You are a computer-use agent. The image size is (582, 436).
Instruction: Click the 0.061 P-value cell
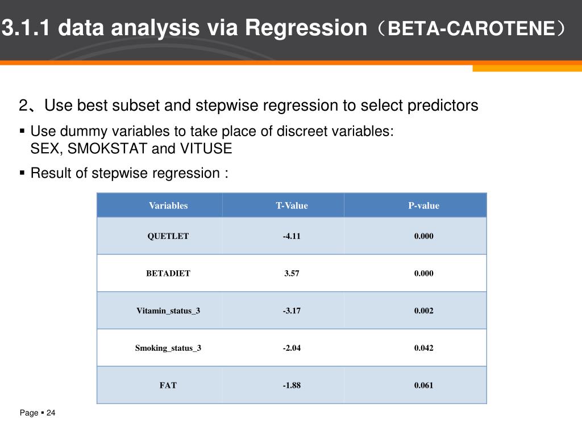click(x=423, y=385)
